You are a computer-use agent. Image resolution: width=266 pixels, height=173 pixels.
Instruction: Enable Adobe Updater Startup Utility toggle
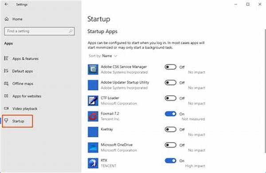click(171, 83)
